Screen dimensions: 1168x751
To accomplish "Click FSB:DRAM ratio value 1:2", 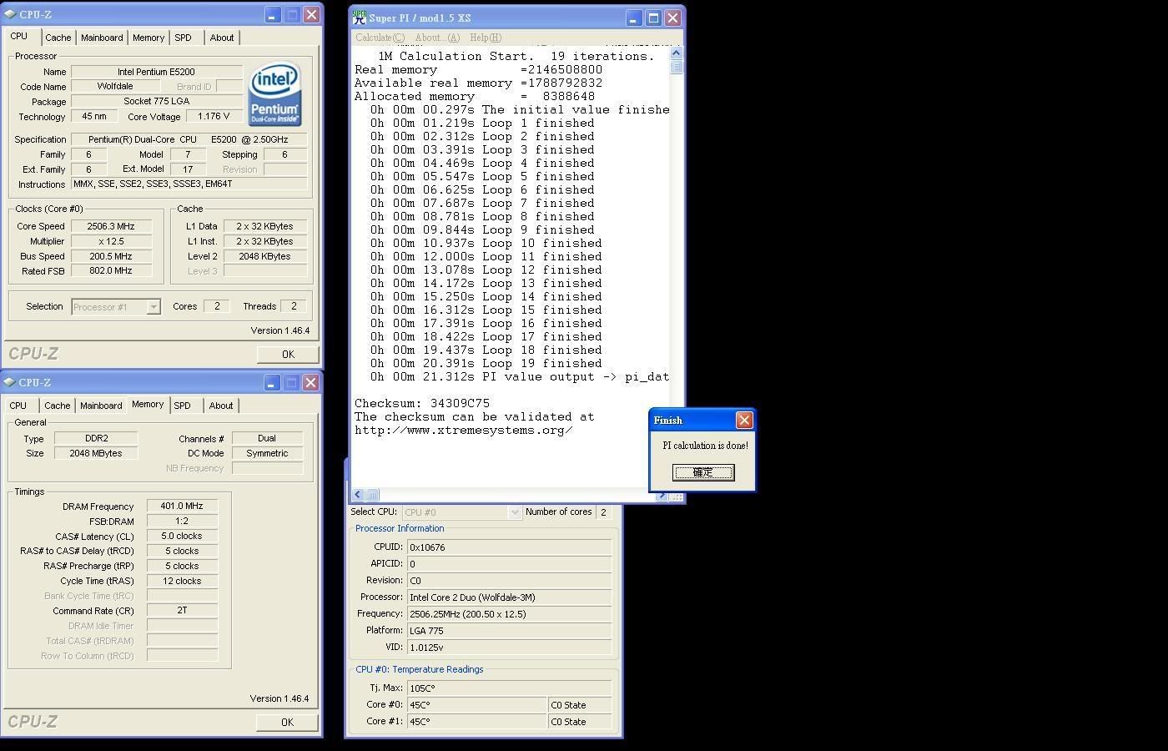I will pos(182,521).
